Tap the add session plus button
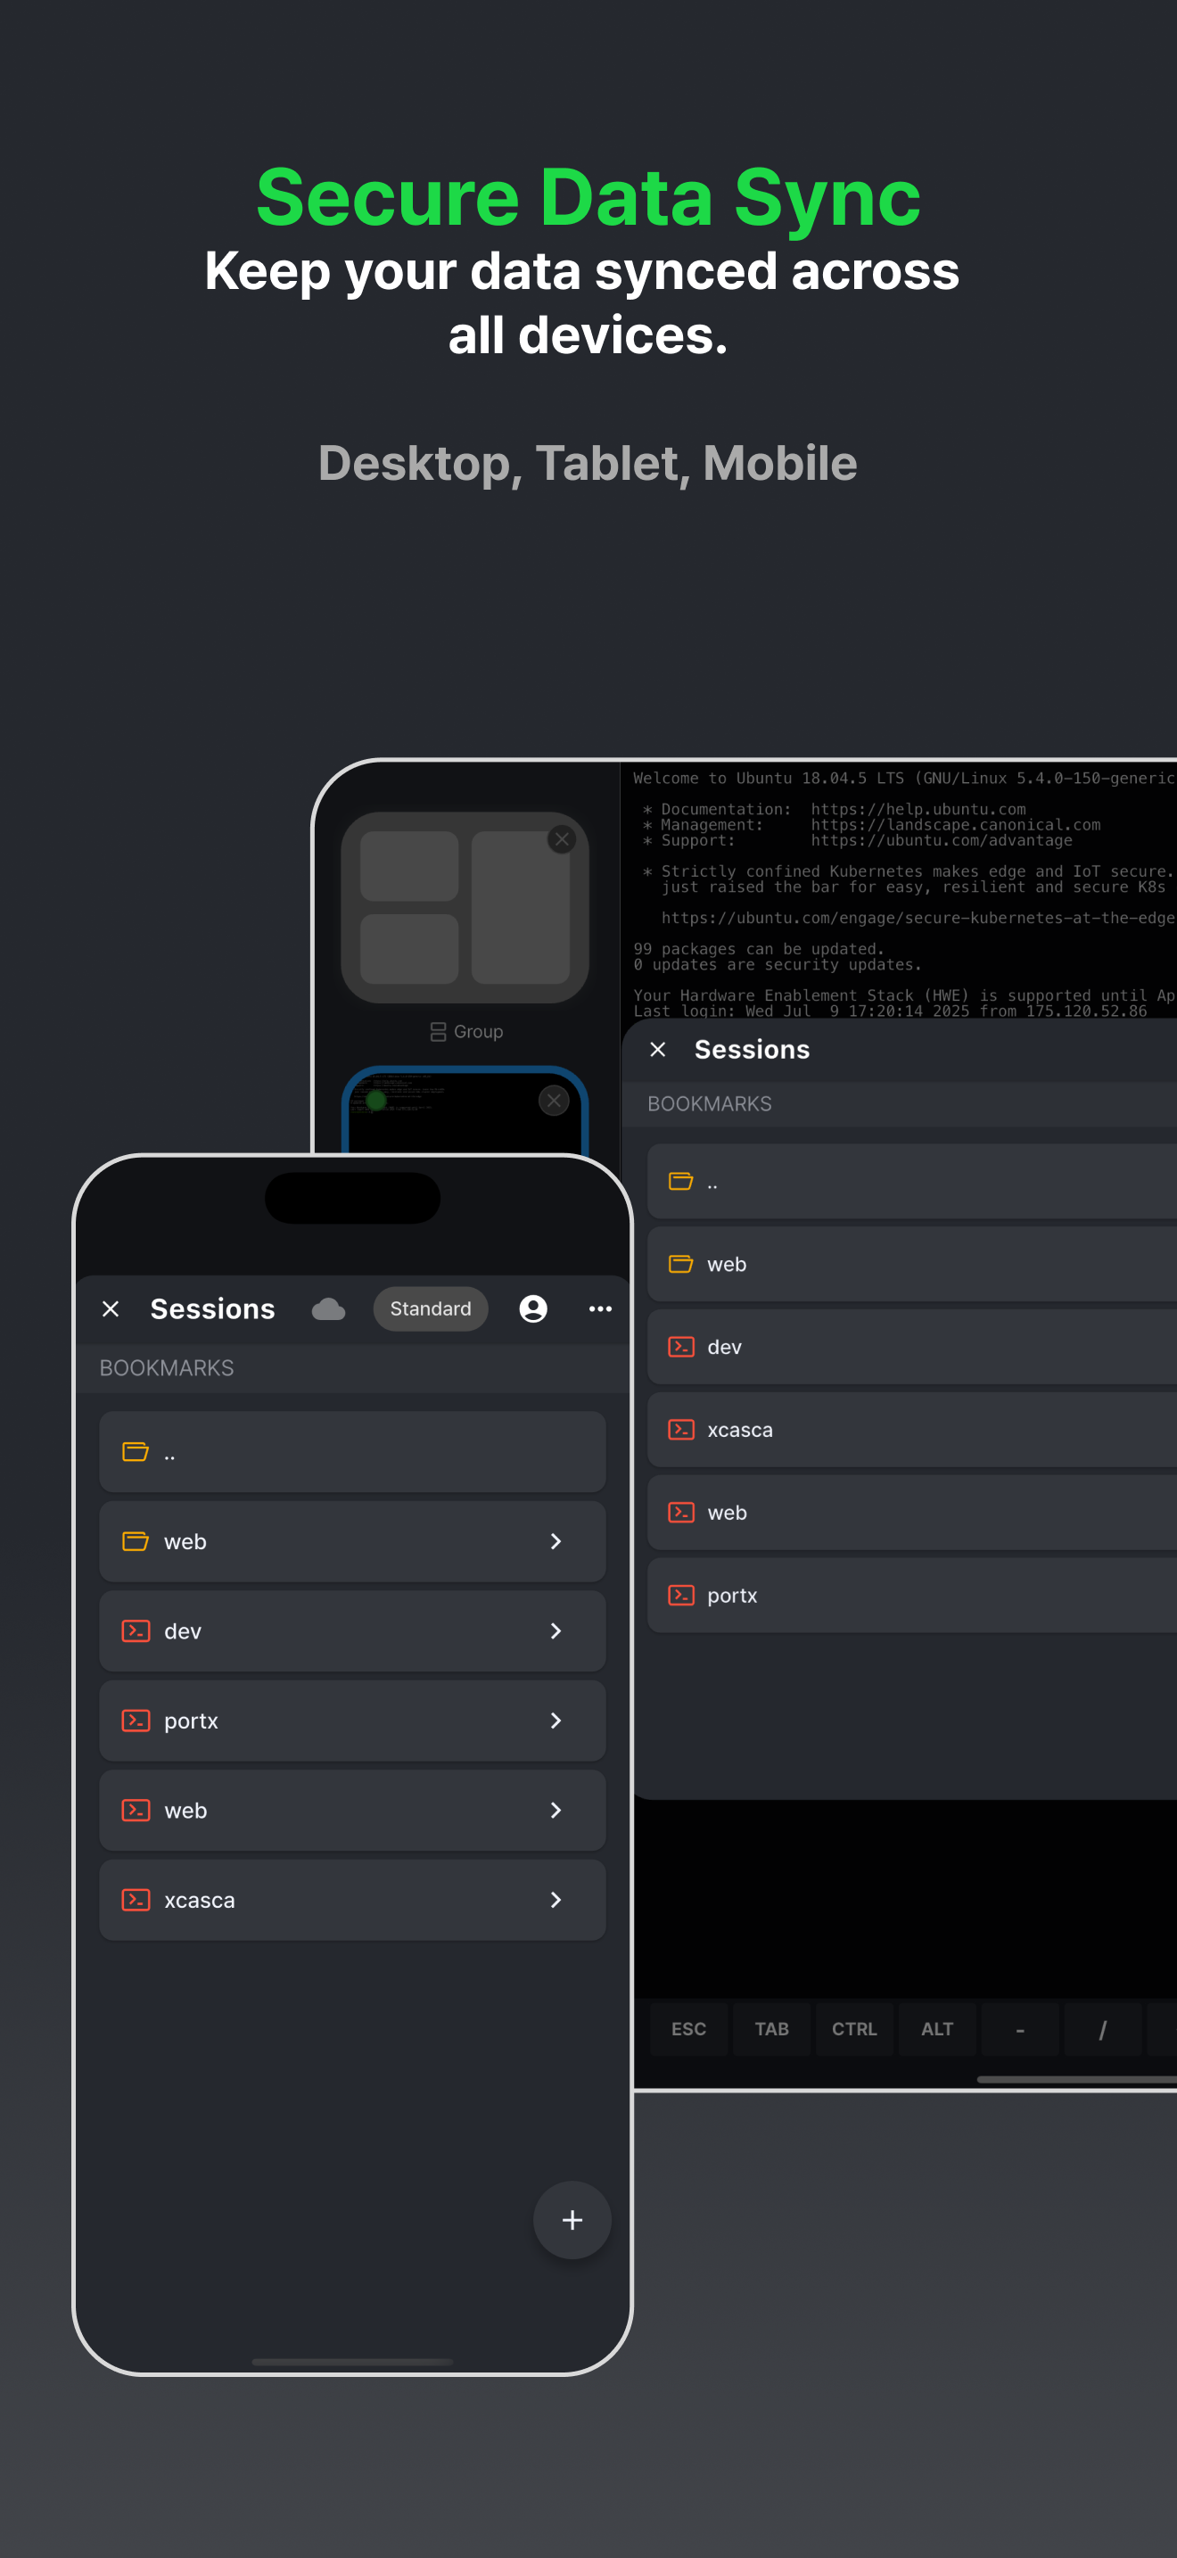The height and width of the screenshot is (2558, 1177). (x=572, y=2220)
